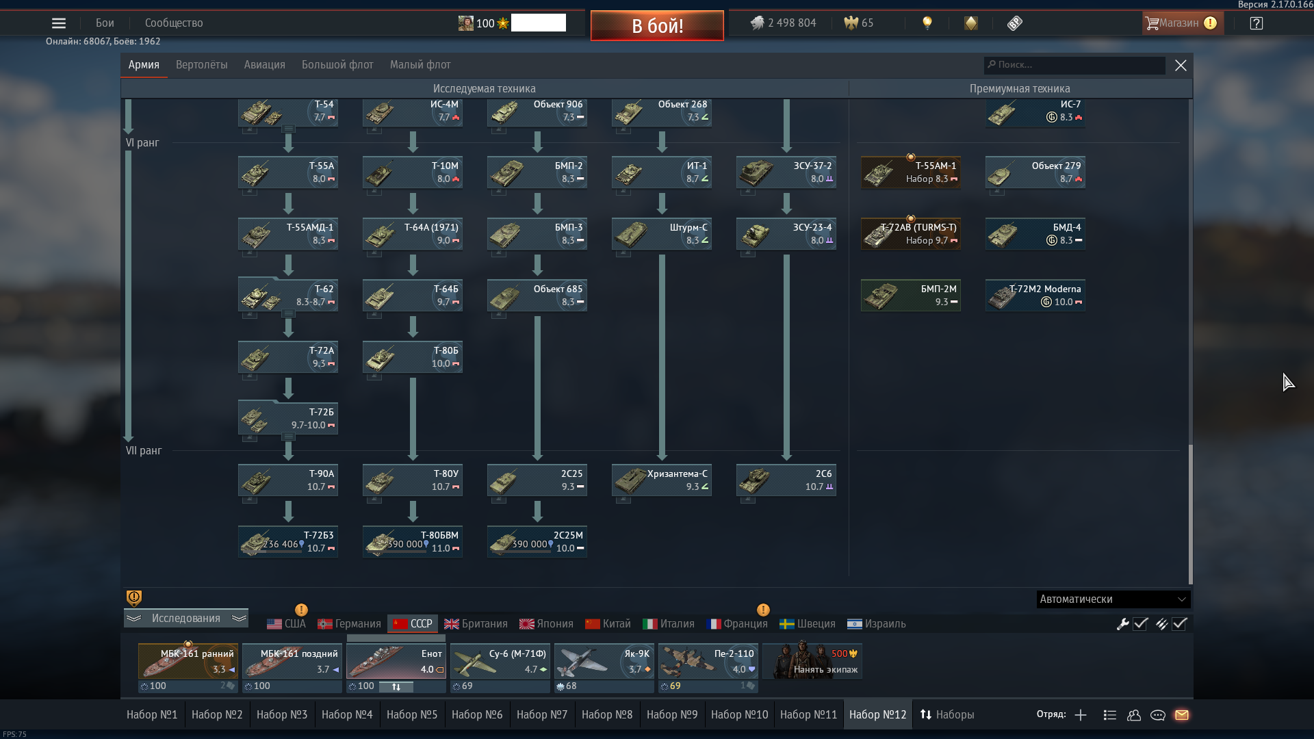Click the ticket icon in top bar
The width and height of the screenshot is (1314, 739).
click(x=1015, y=23)
